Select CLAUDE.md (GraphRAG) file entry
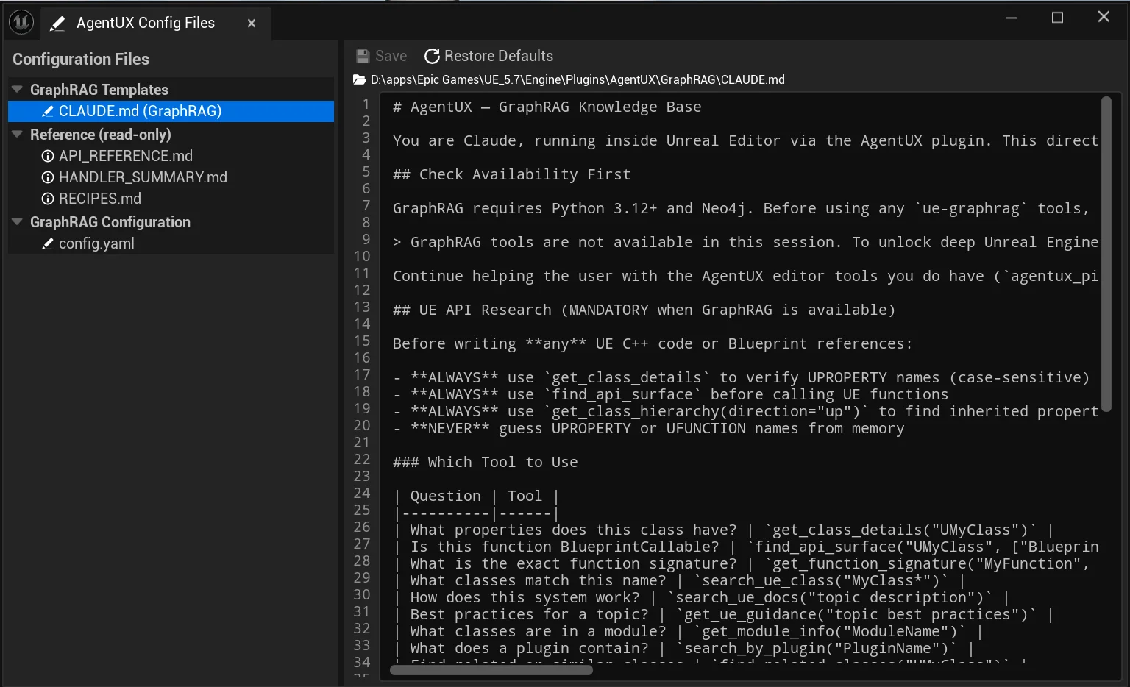Viewport: 1130px width, 687px height. [x=171, y=111]
